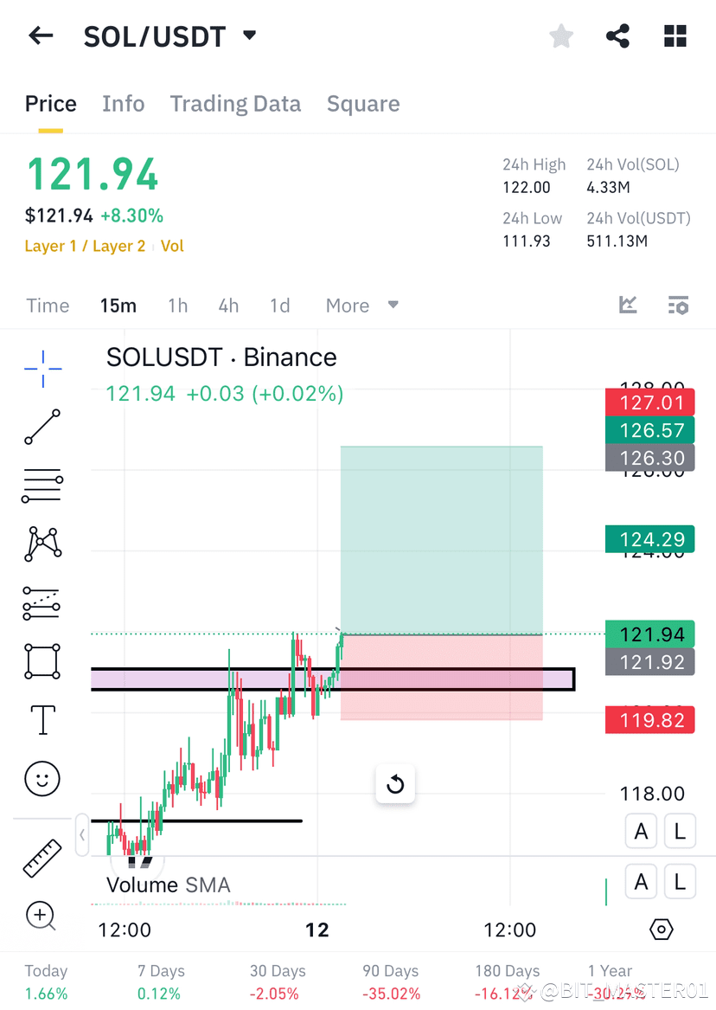Open the horizontal lines tool
Image resolution: width=716 pixels, height=1010 pixels.
(42, 486)
